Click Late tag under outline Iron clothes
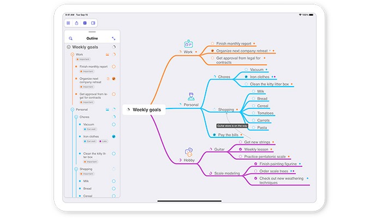 (103, 141)
